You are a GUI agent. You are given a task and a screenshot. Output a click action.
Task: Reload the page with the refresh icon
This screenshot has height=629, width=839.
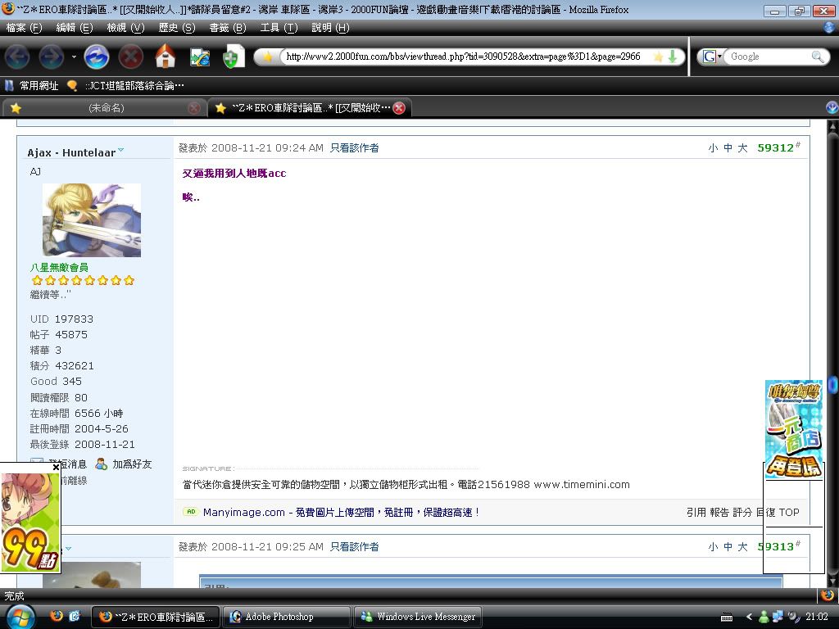point(97,57)
